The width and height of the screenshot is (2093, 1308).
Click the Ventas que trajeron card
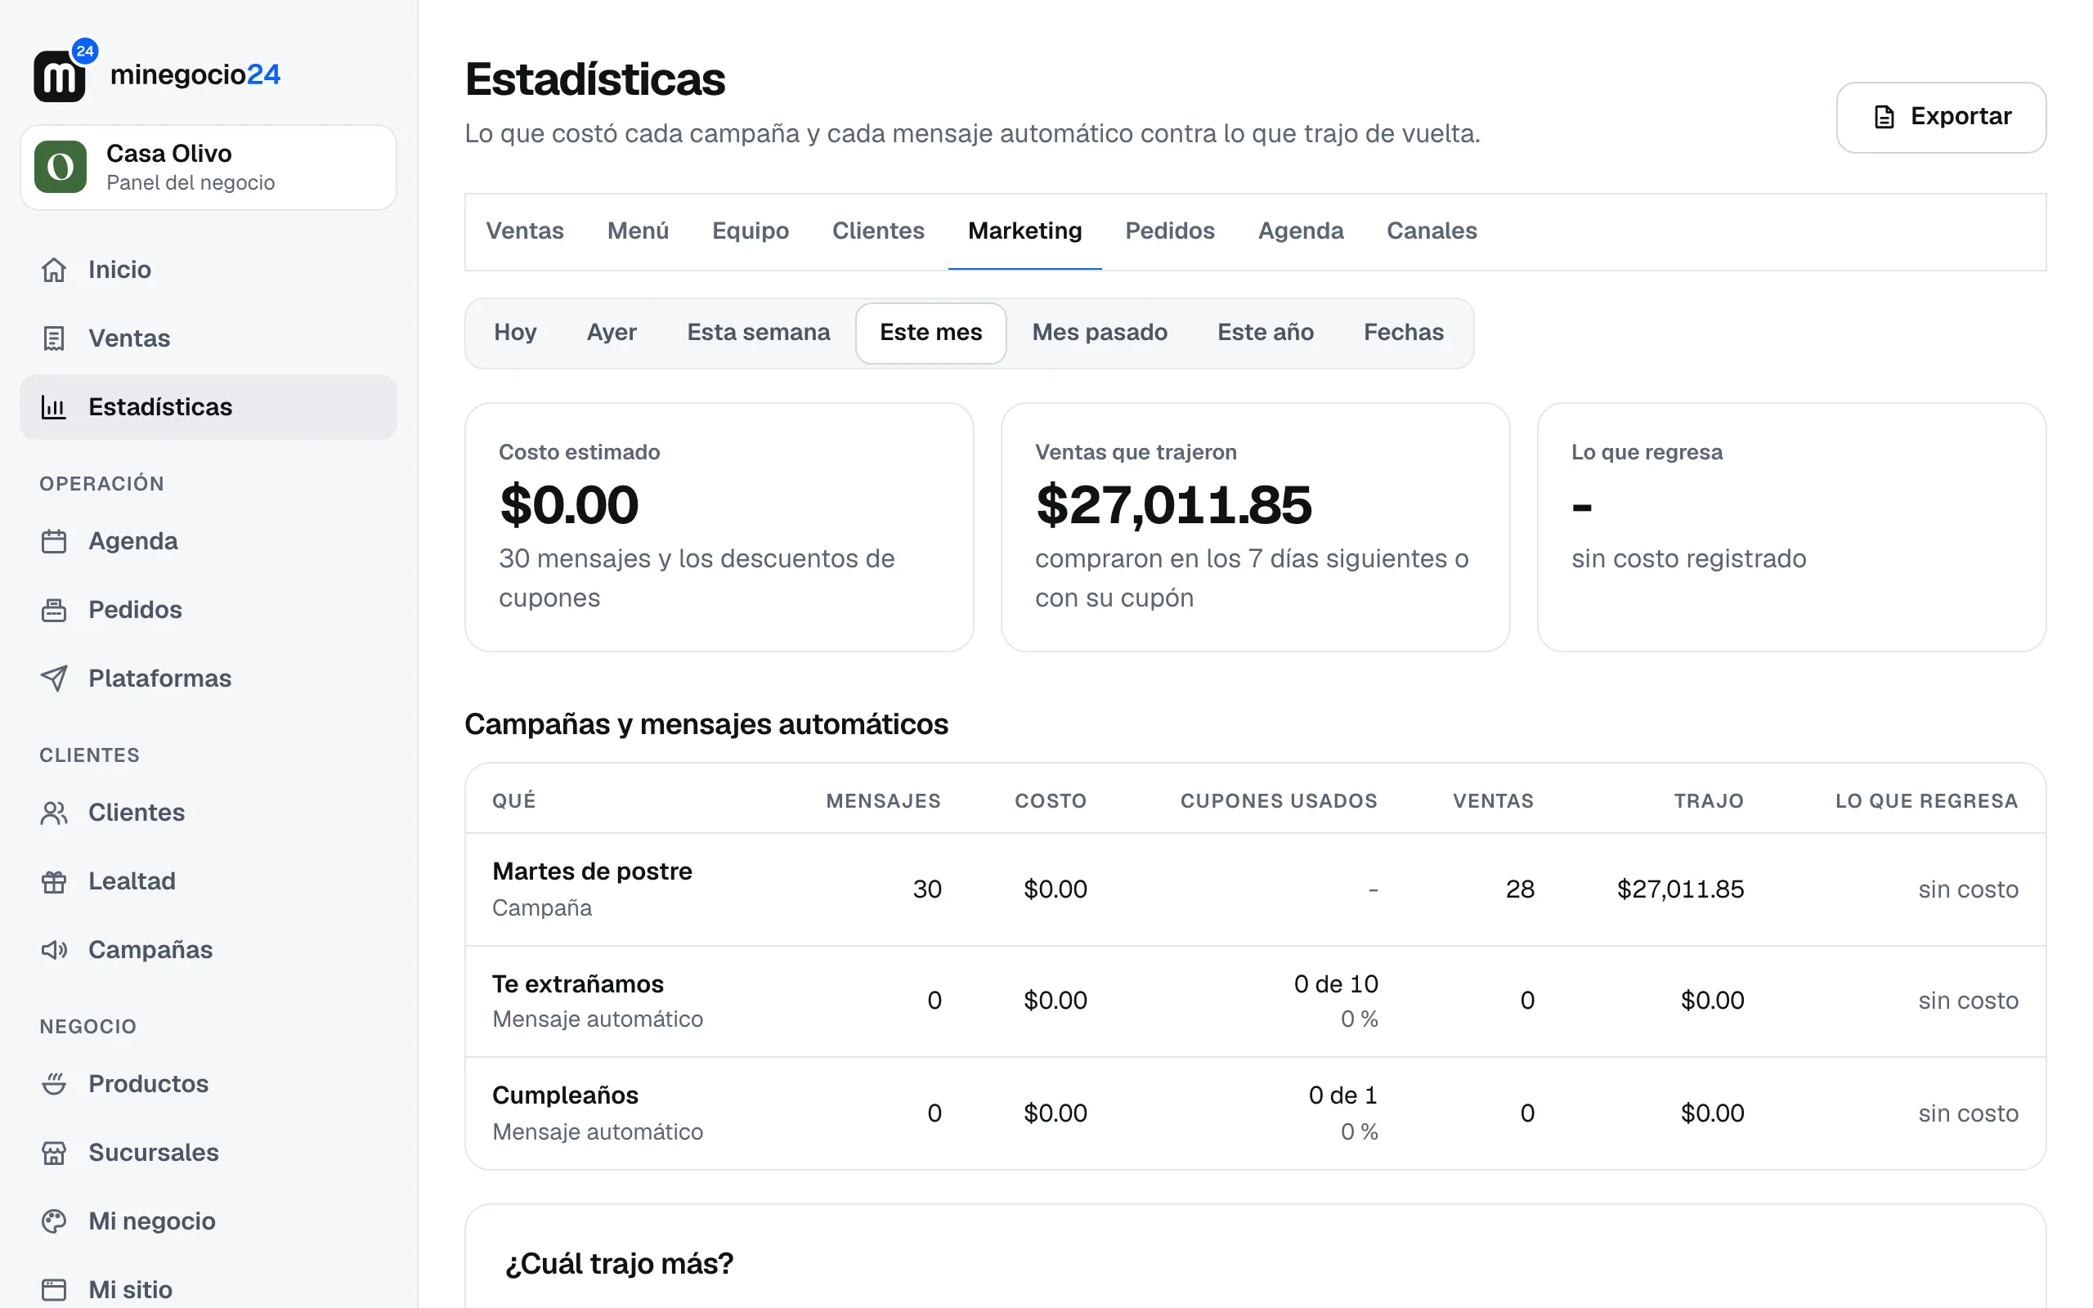(x=1255, y=526)
